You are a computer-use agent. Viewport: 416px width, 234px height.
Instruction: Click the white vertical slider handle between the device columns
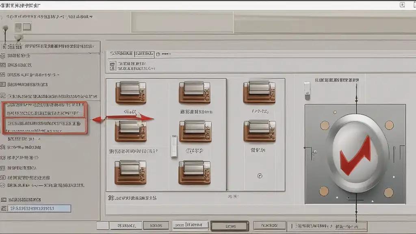pos(174,146)
